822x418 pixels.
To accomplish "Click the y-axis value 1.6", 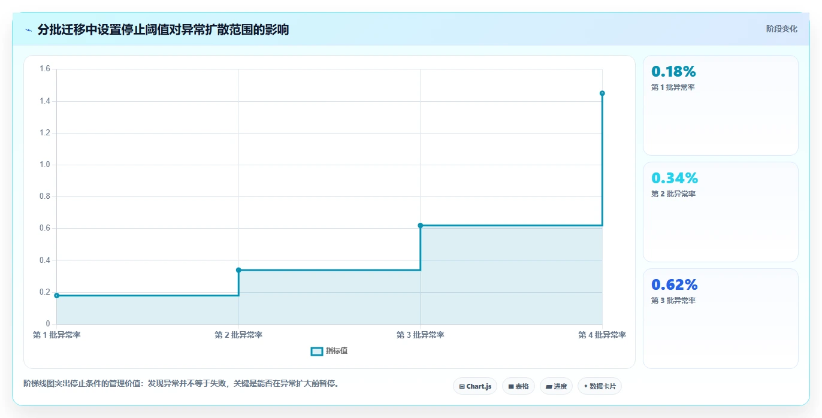I will point(45,69).
